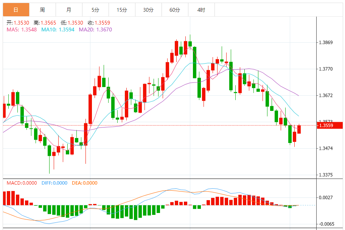Screen dimensions: 345x230
Task: Click the 低:1.3530 low price value
Action: pos(72,23)
